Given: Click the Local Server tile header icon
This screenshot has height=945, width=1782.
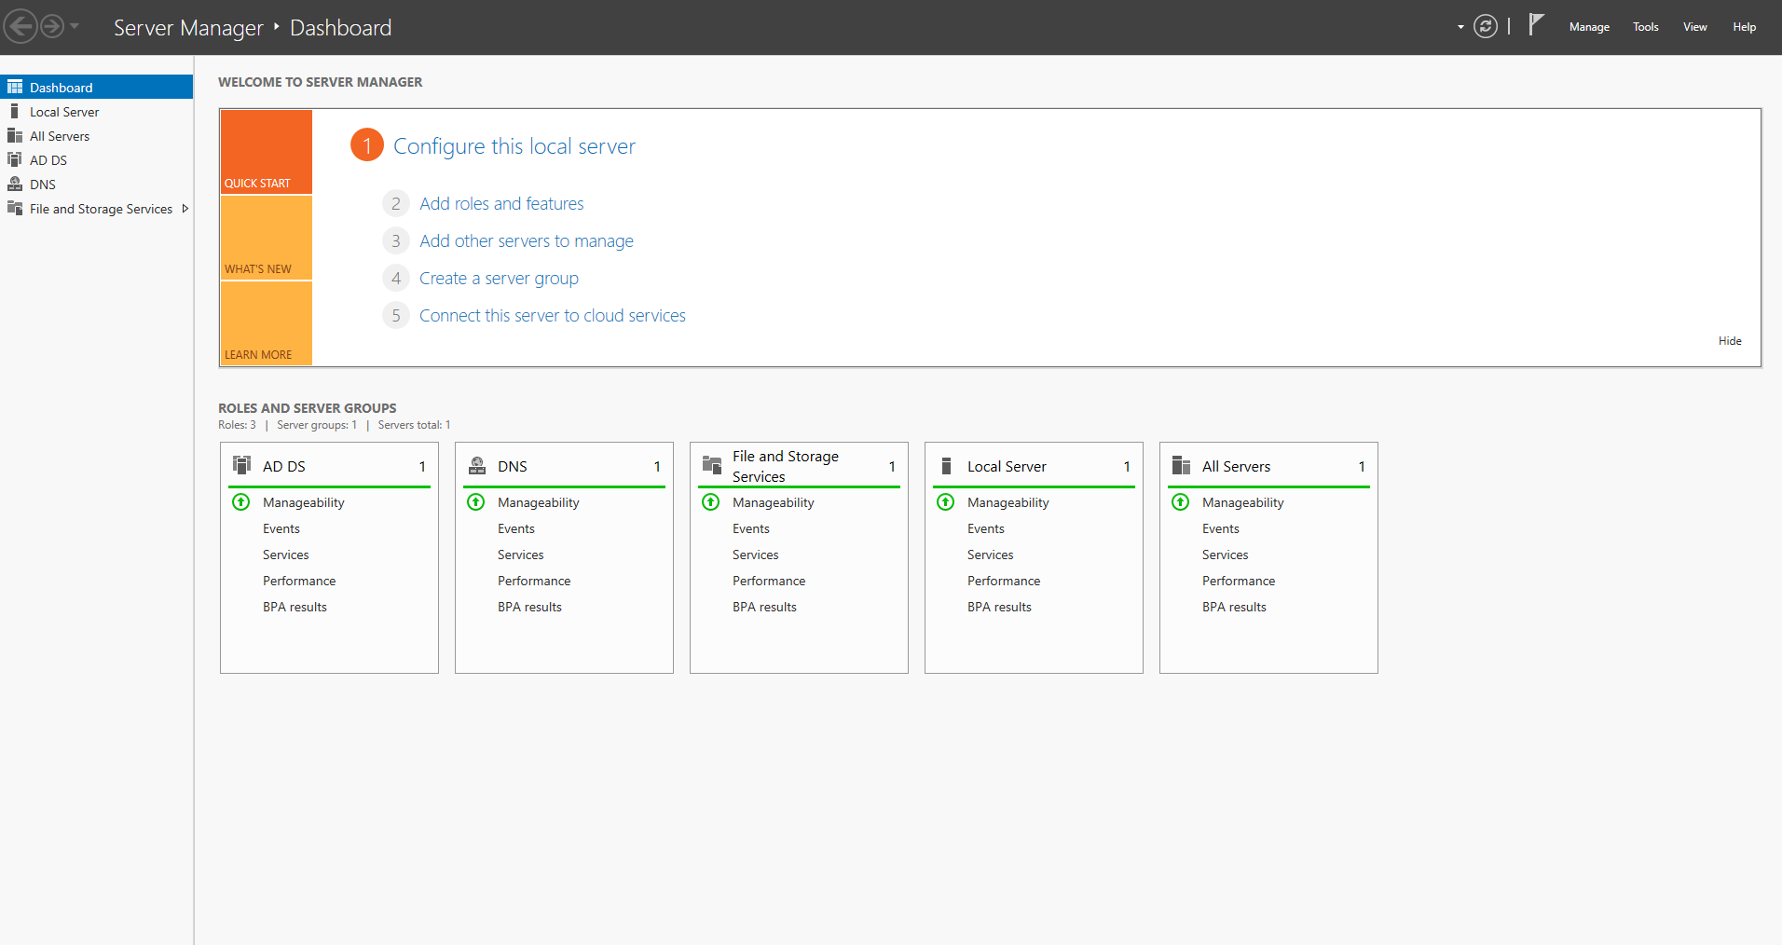Looking at the screenshot, I should pyautogui.click(x=947, y=465).
